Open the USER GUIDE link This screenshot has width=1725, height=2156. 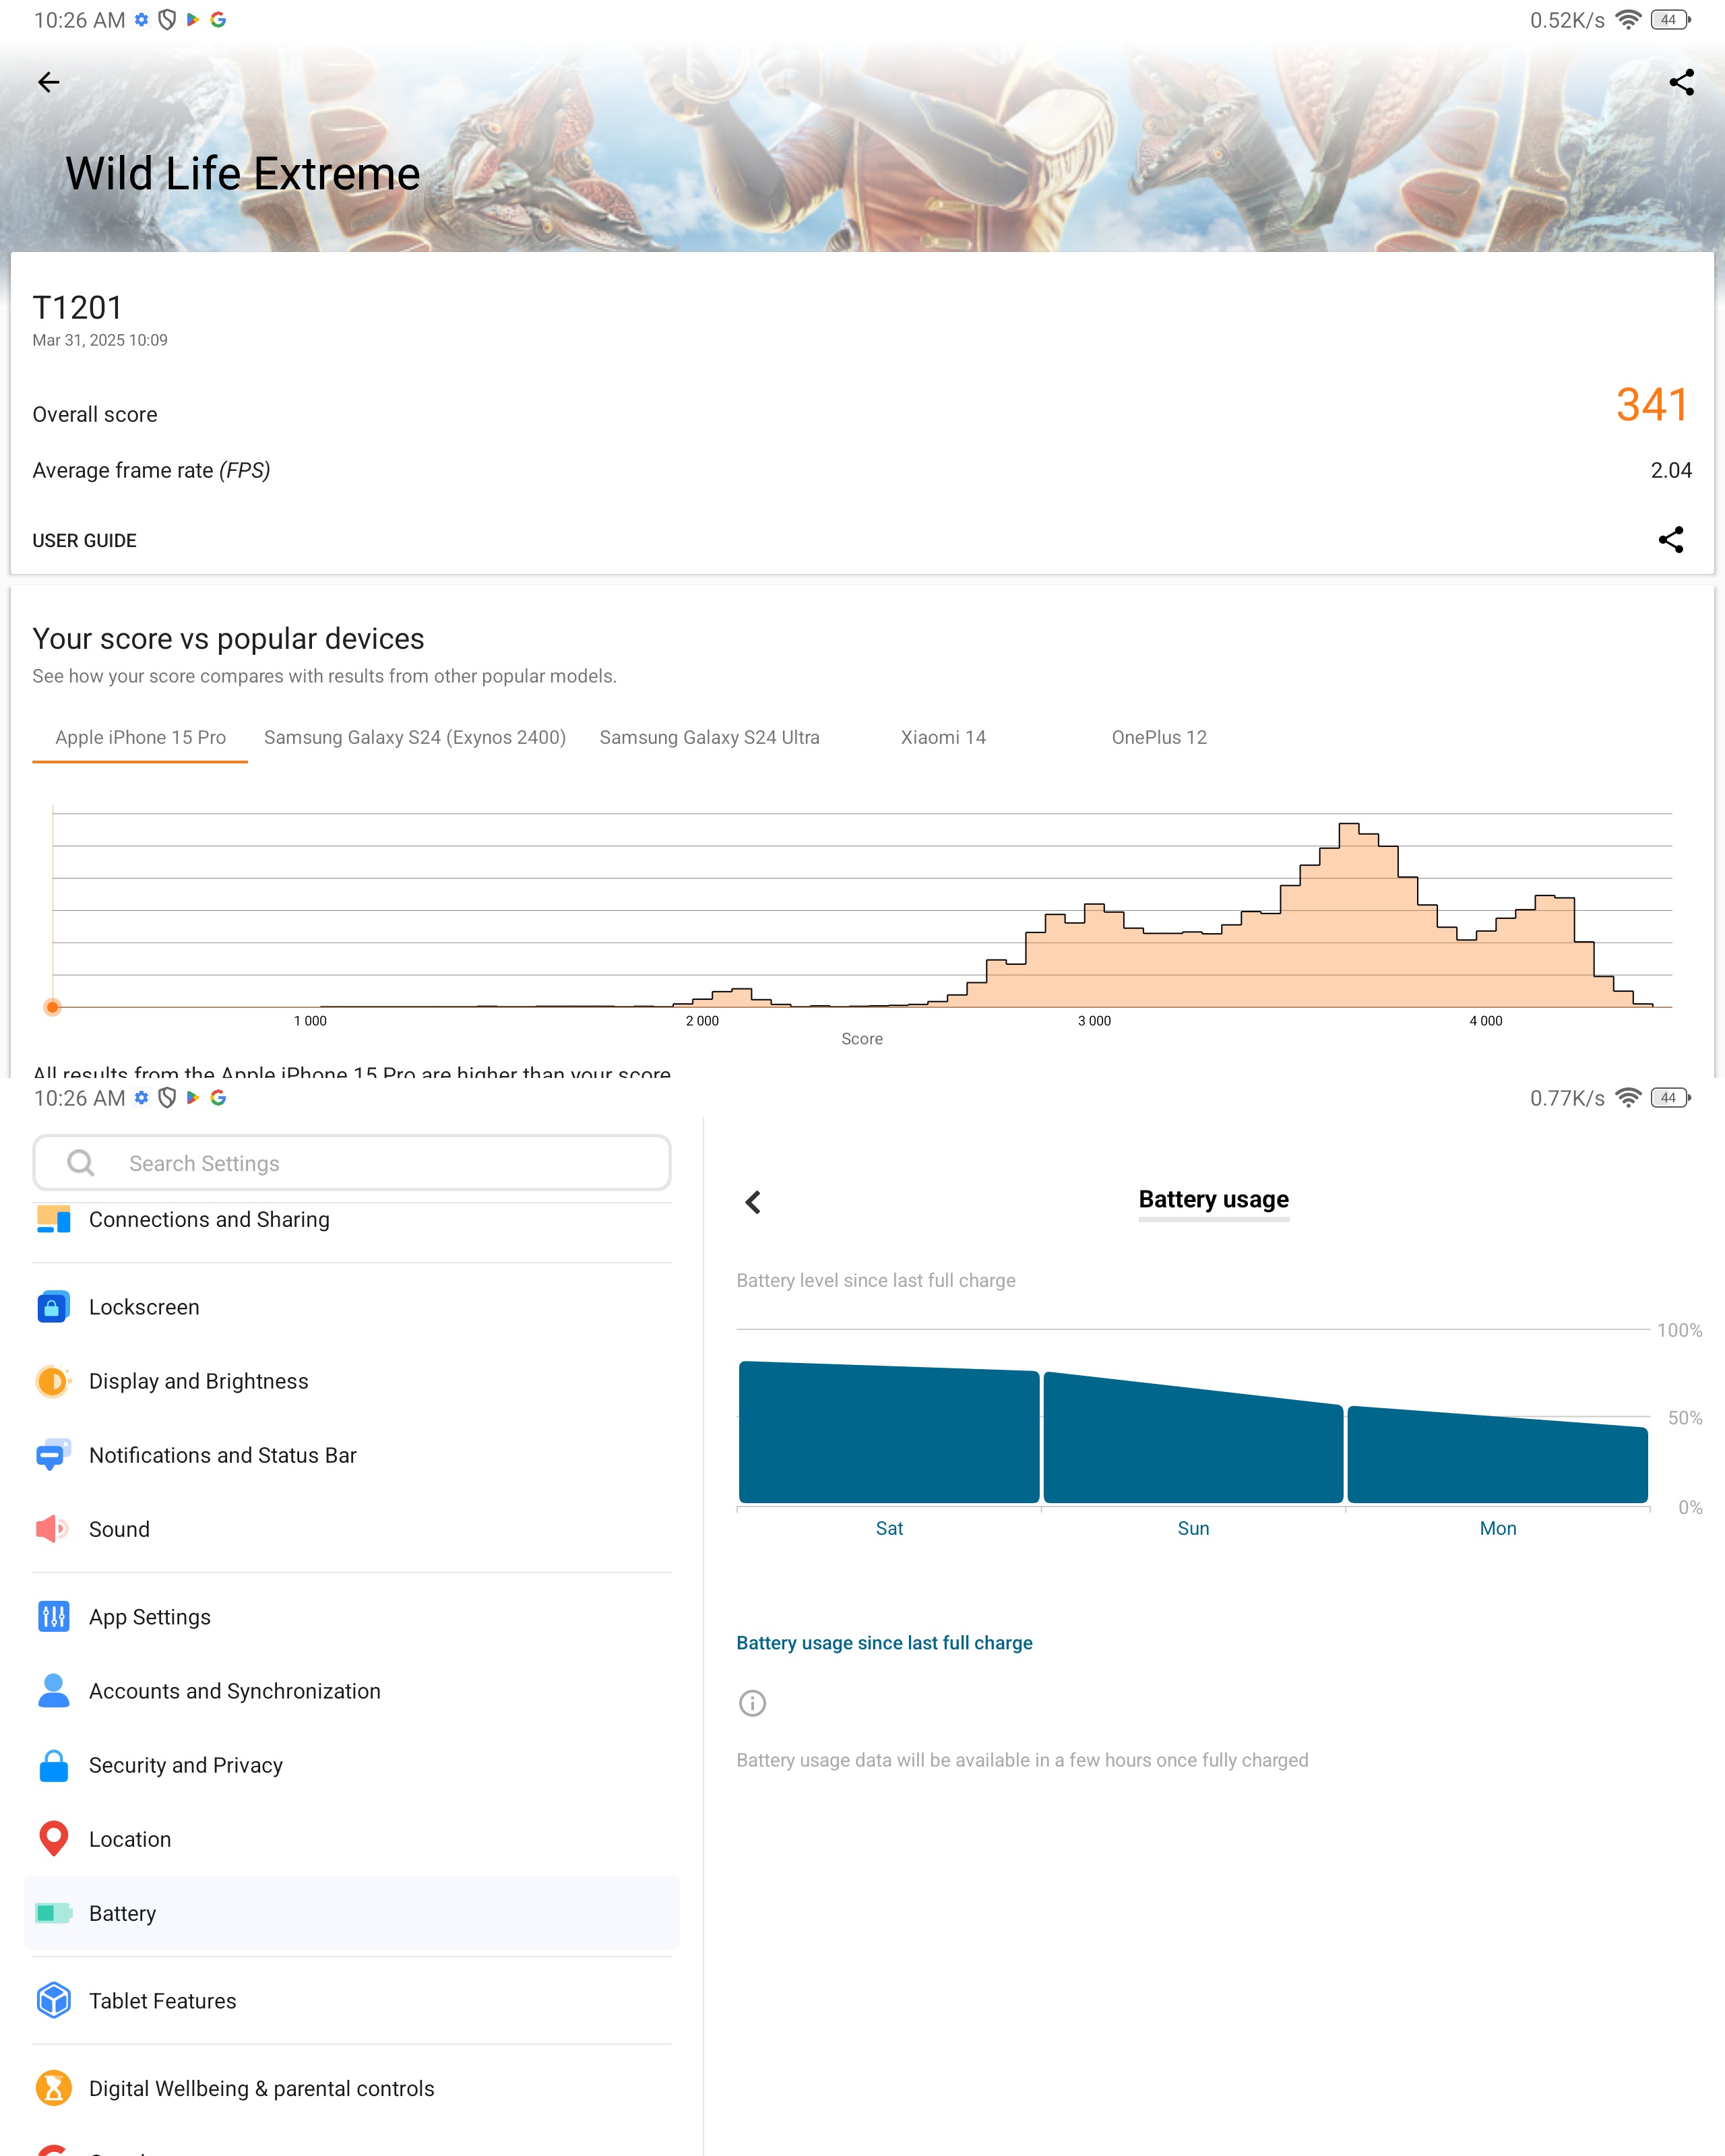(84, 541)
